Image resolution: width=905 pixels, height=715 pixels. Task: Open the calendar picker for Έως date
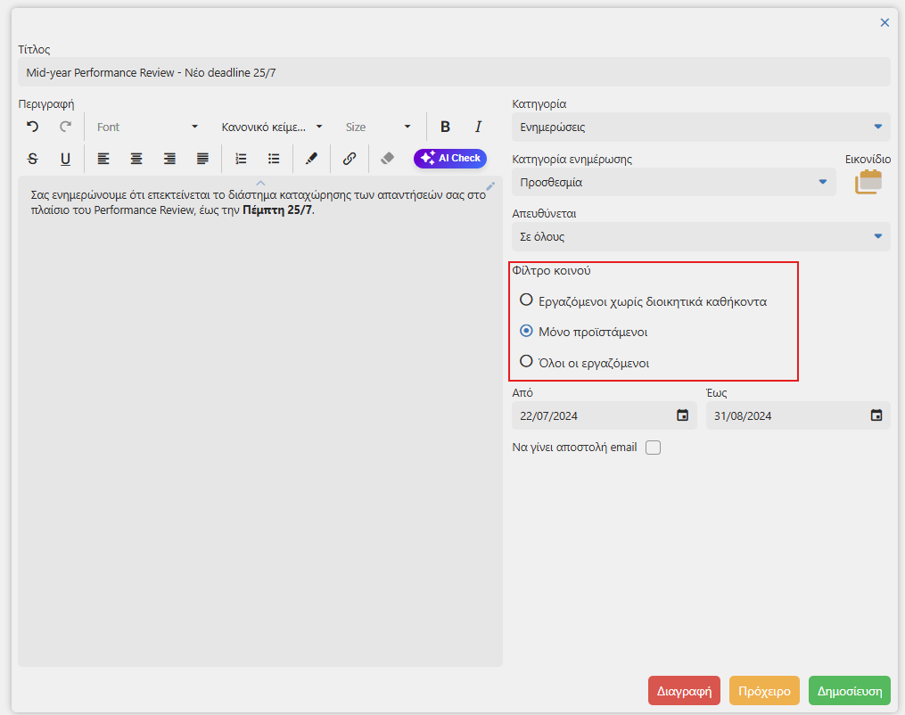[876, 415]
